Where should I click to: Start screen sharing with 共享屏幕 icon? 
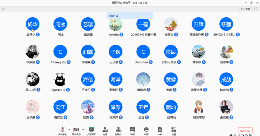(x=91, y=129)
